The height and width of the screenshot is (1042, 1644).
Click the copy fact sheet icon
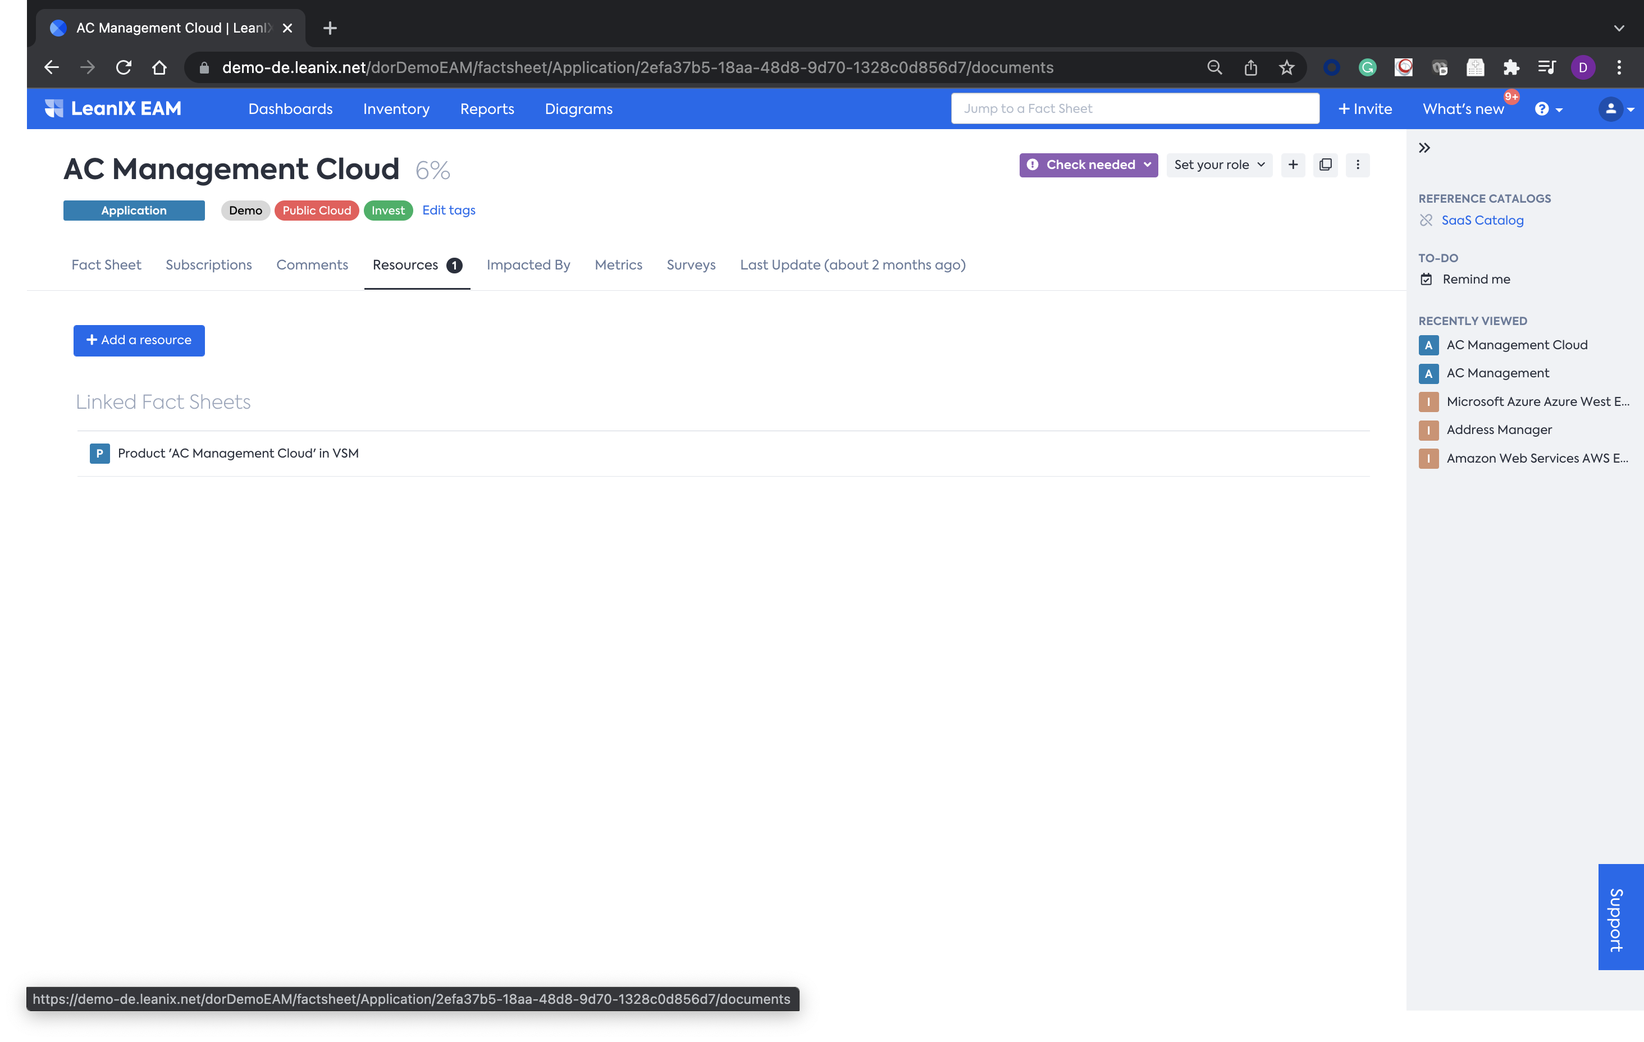pyautogui.click(x=1325, y=164)
